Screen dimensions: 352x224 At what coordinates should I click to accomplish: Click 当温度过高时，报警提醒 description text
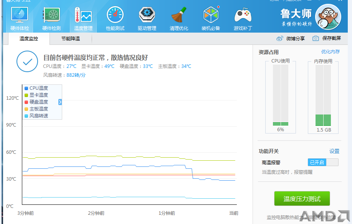[x=287, y=172]
